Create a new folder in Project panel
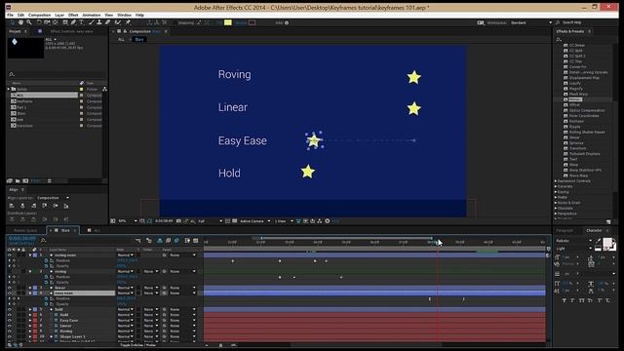Viewport: 624px width, 351px height. point(18,180)
